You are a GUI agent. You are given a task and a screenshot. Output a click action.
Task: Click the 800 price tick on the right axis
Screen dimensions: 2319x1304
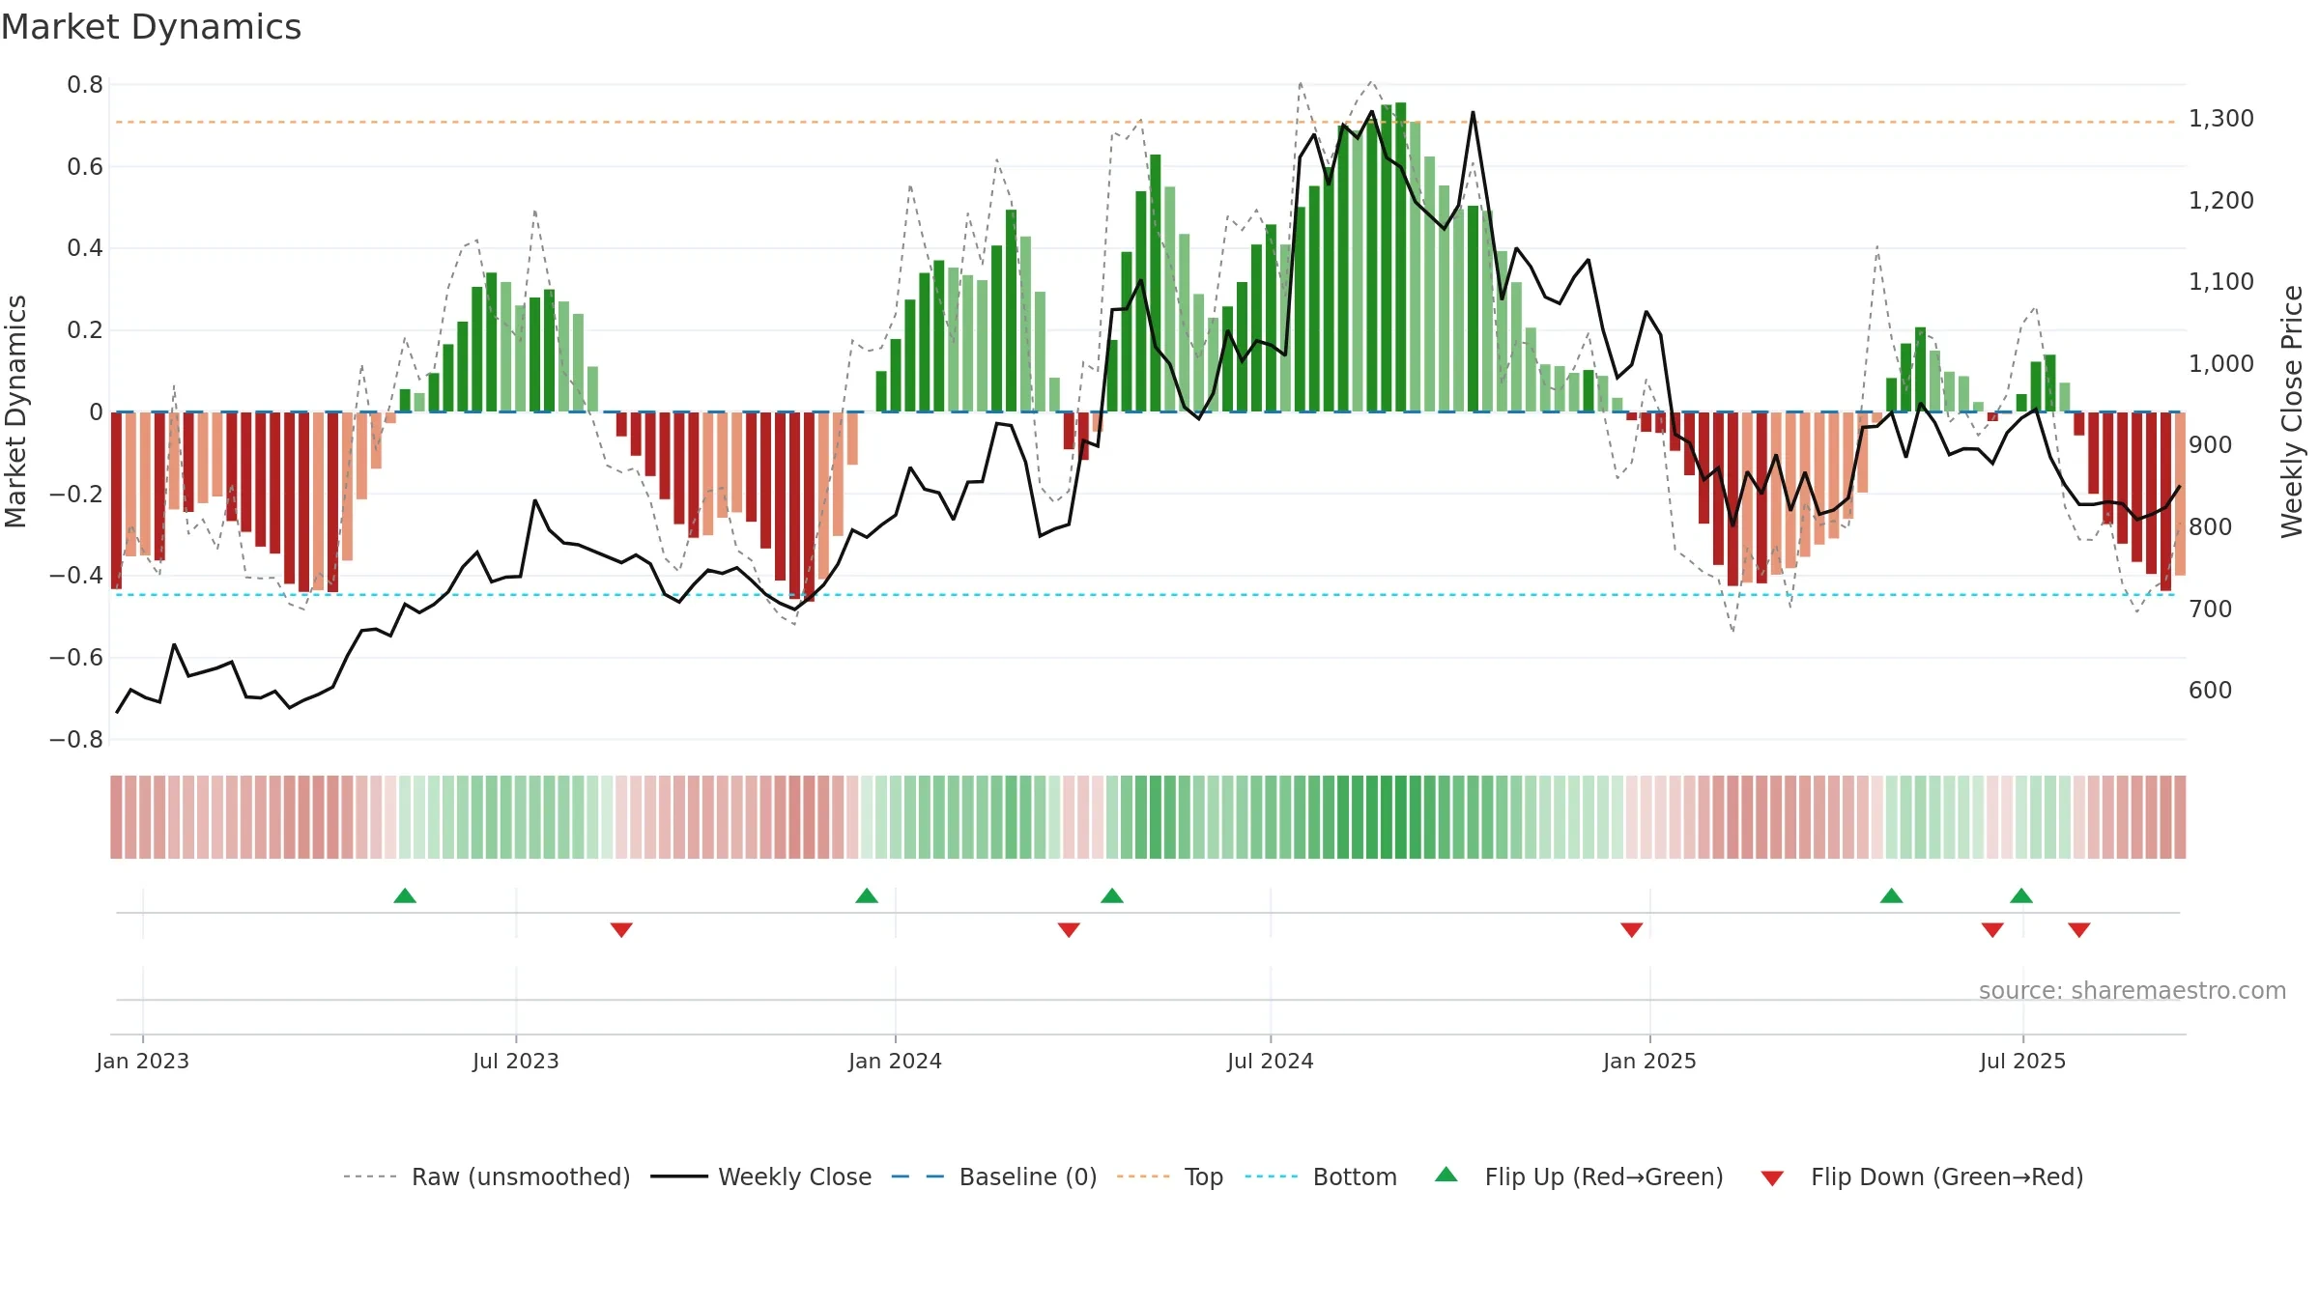click(2211, 527)
